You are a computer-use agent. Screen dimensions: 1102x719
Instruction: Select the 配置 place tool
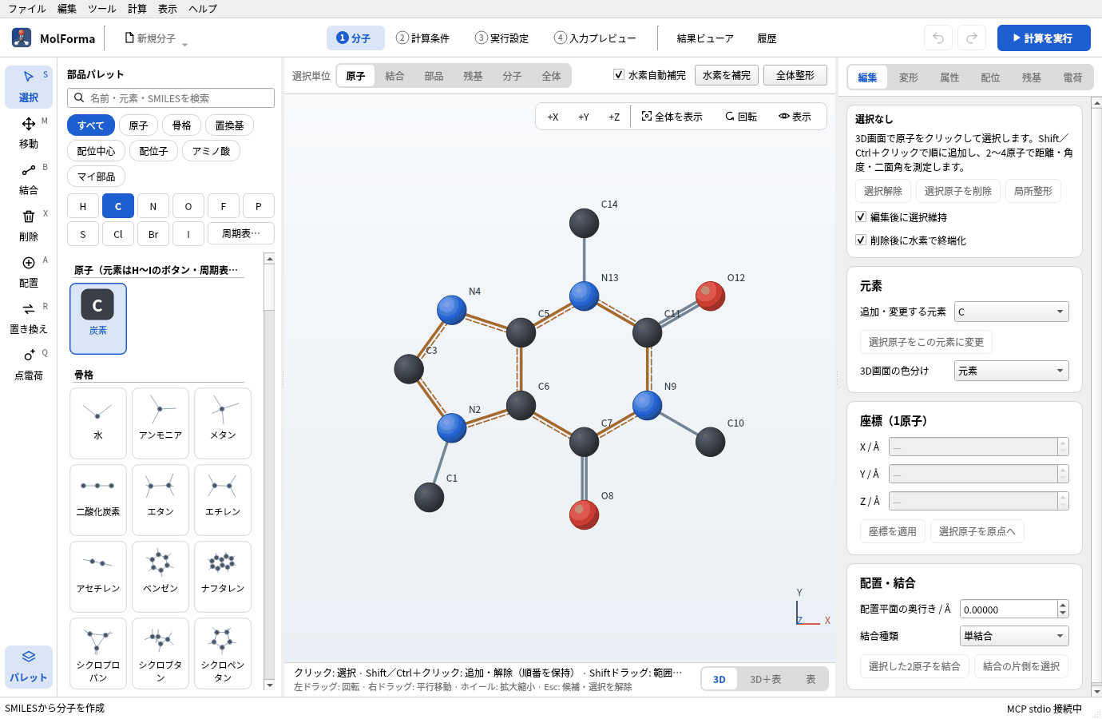click(29, 272)
